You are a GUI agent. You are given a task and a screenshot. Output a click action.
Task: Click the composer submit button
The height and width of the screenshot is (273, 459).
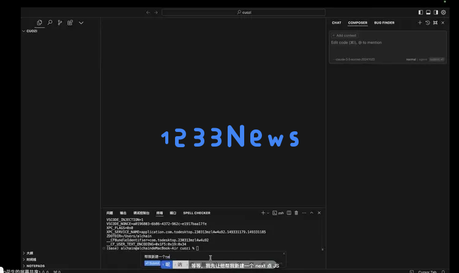tap(437, 59)
